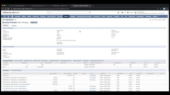Click the More link at top right

tap(164, 20)
